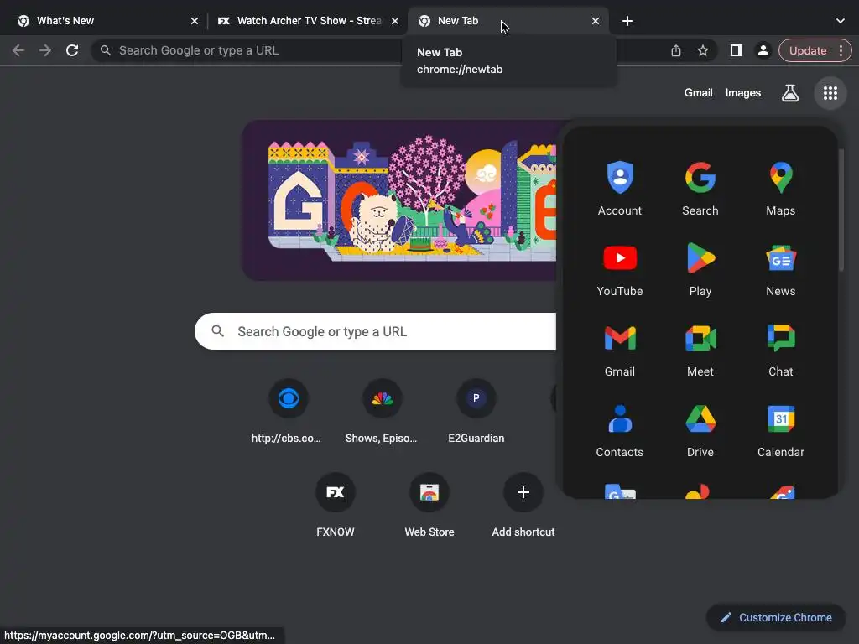Open Google Chat app
Image resolution: width=859 pixels, height=644 pixels.
(x=781, y=349)
